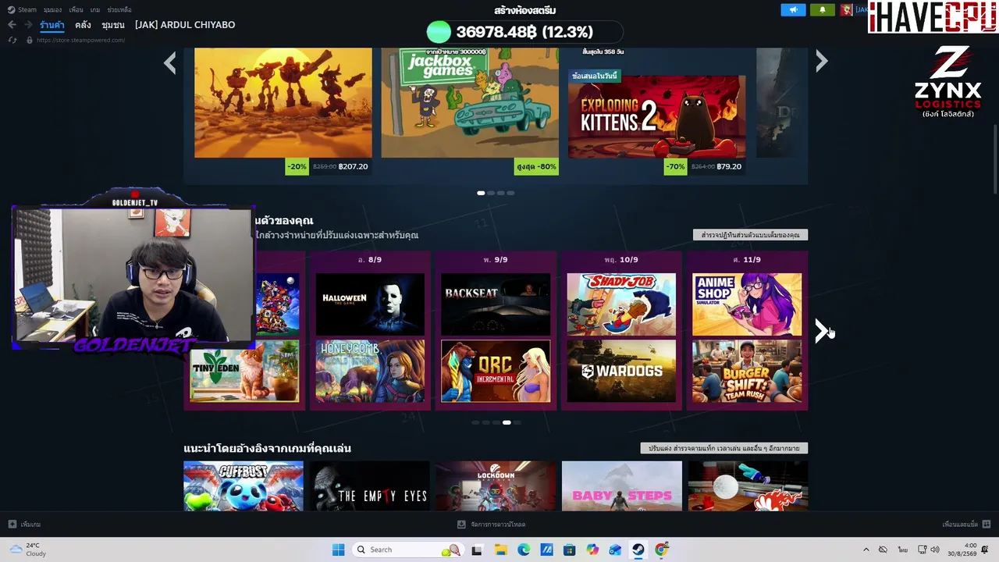999x562 pixels.
Task: Open the taskbar weather widget
Action: pyautogui.click(x=28, y=550)
